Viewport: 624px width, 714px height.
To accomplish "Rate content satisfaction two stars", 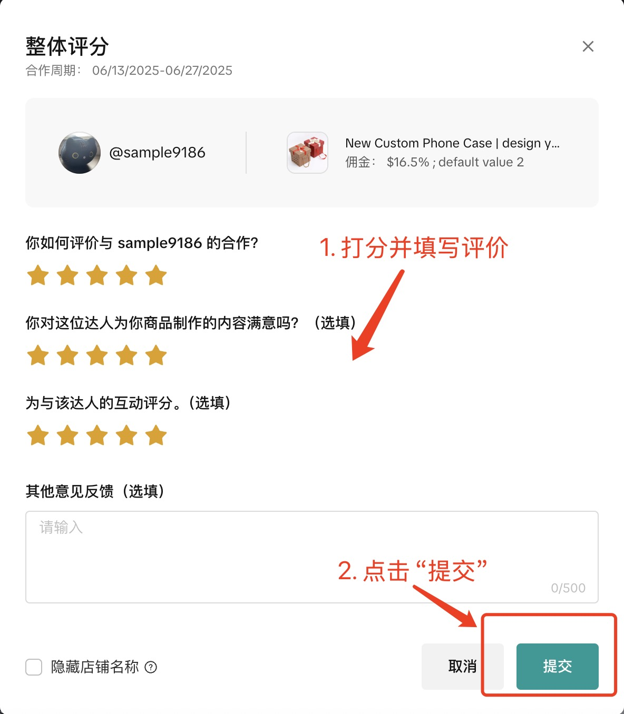I will coord(67,355).
